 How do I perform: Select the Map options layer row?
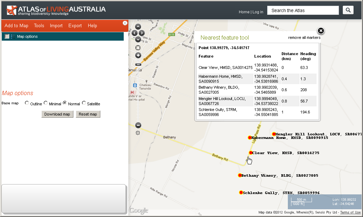tap(63, 36)
